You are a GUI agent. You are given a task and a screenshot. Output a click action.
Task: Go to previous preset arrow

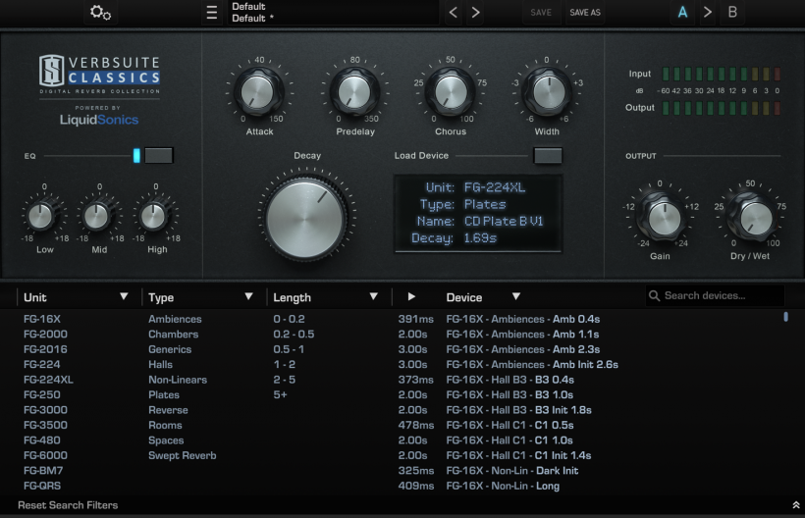[453, 13]
